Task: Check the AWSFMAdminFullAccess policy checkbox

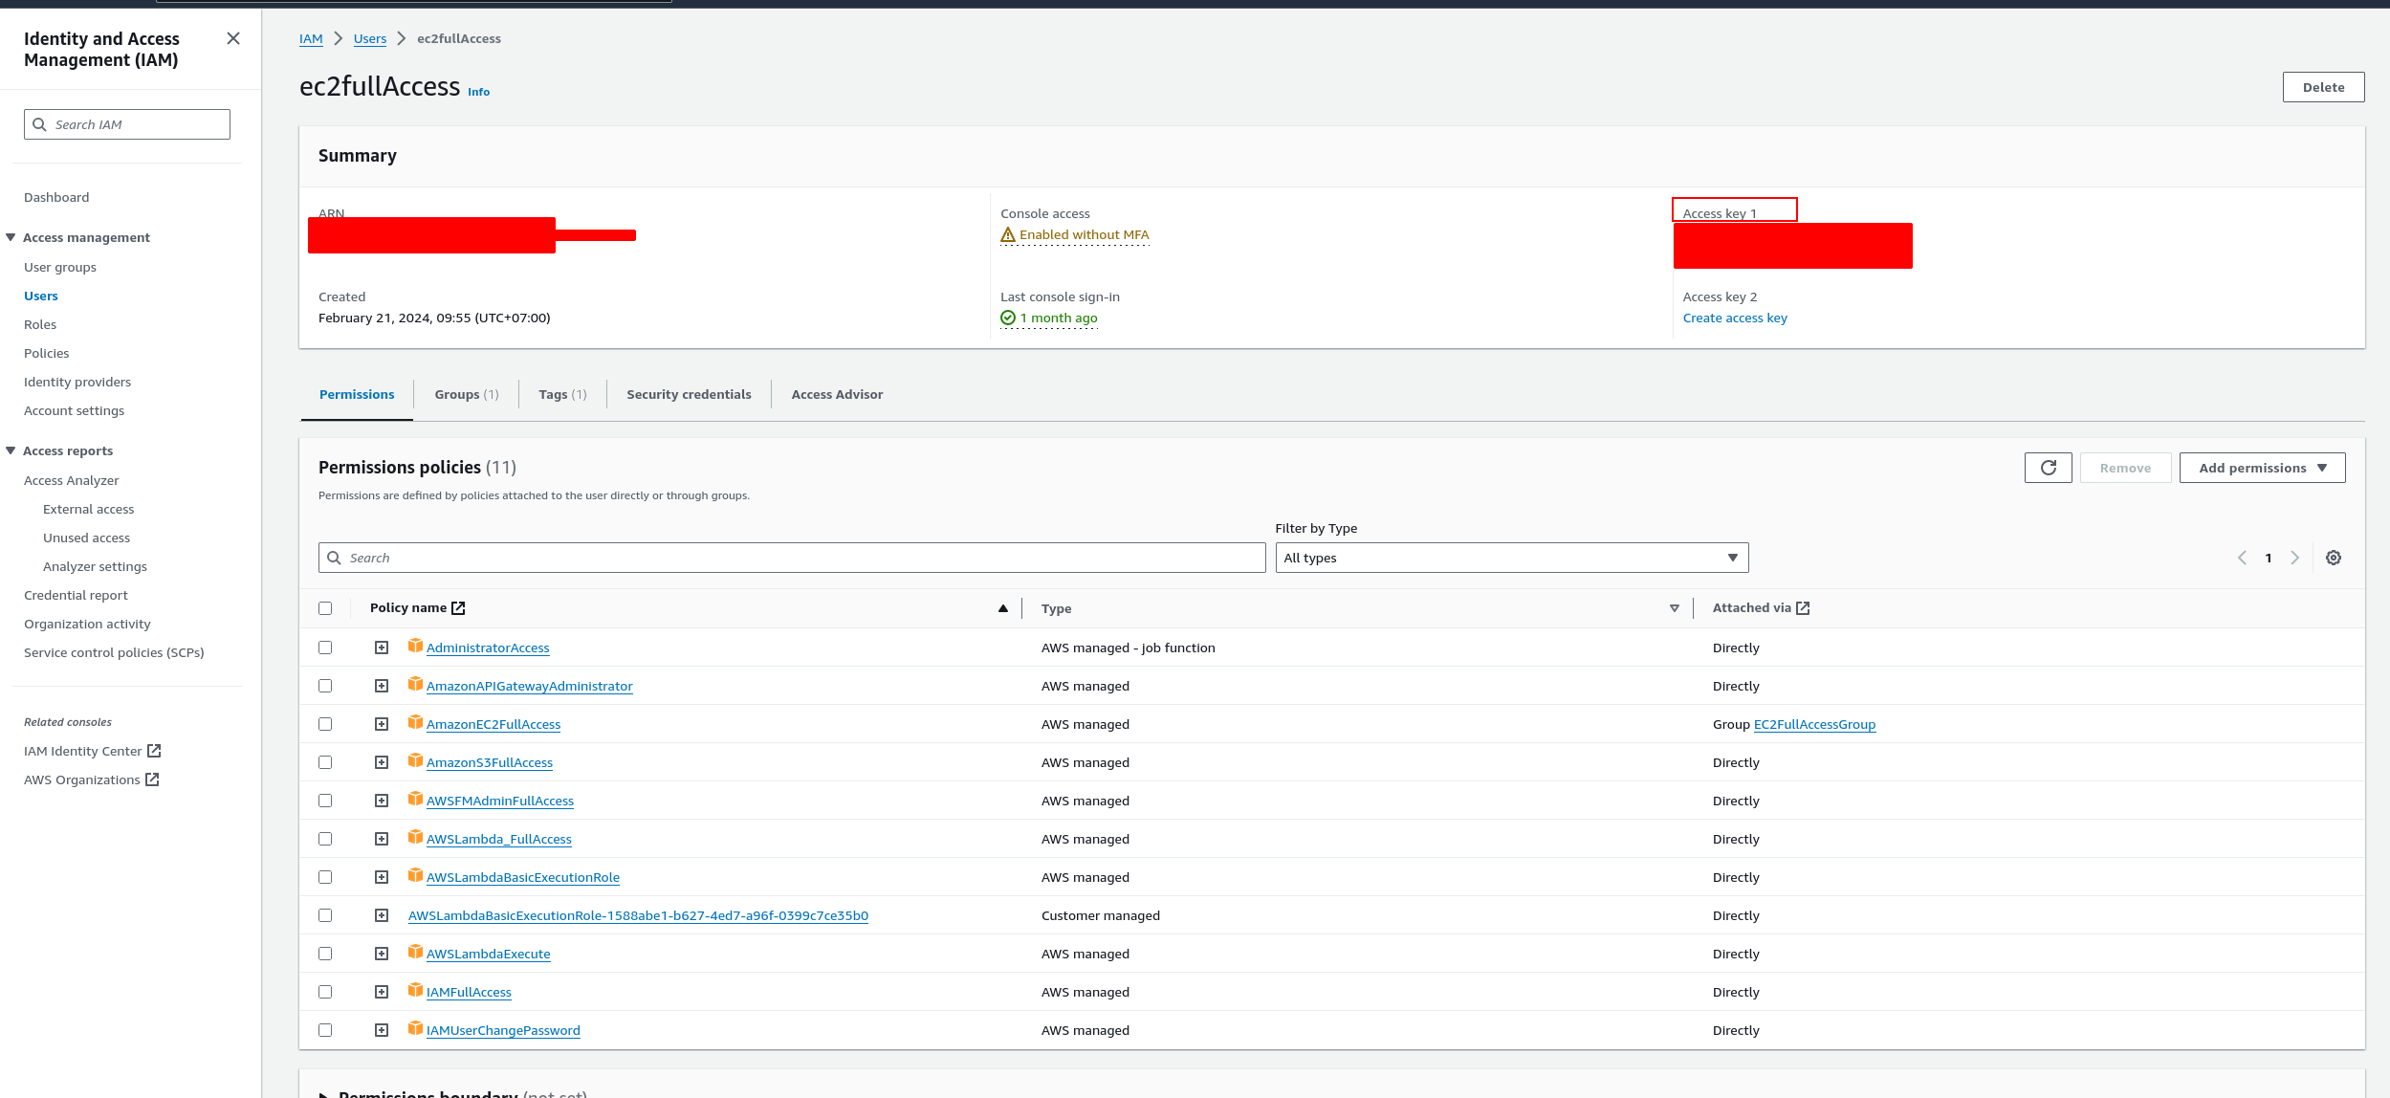Action: (x=325, y=801)
